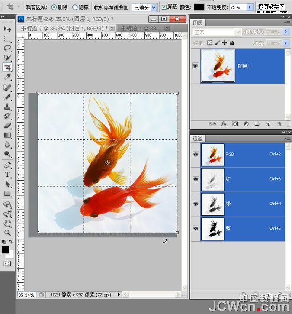Open the status bar info arrow

pos(119,295)
